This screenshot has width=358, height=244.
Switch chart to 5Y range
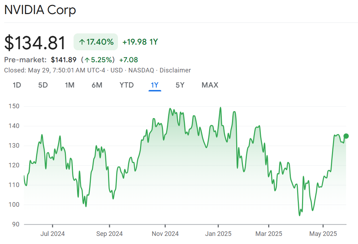pyautogui.click(x=180, y=85)
